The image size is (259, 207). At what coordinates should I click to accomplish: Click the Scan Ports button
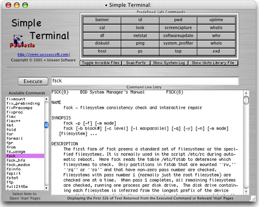click(x=136, y=63)
